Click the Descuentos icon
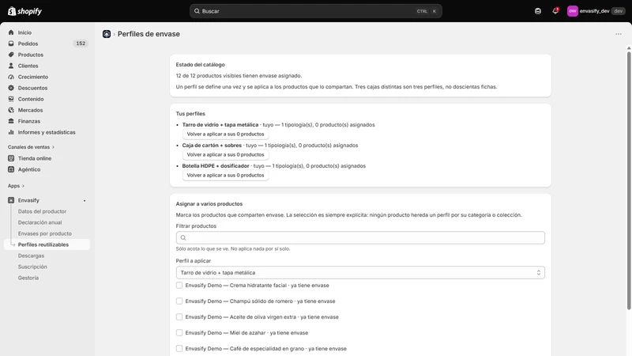Screen dimensions: 632x356 pyautogui.click(x=11, y=88)
